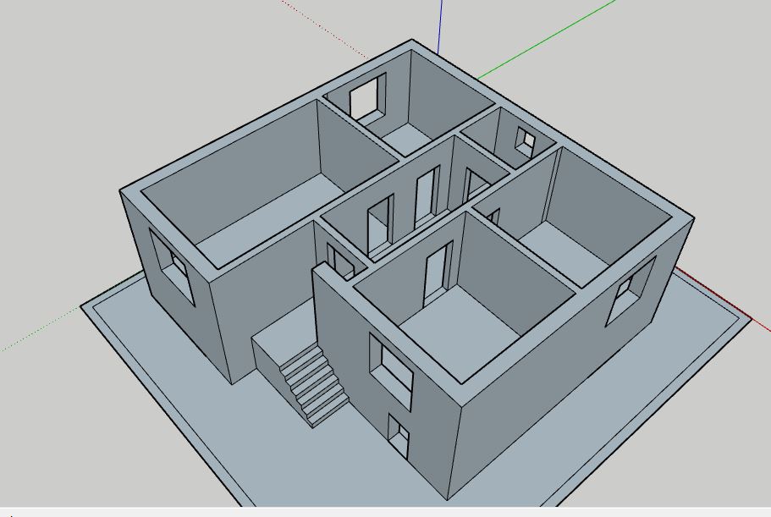Click the solid red axis line

723,299
